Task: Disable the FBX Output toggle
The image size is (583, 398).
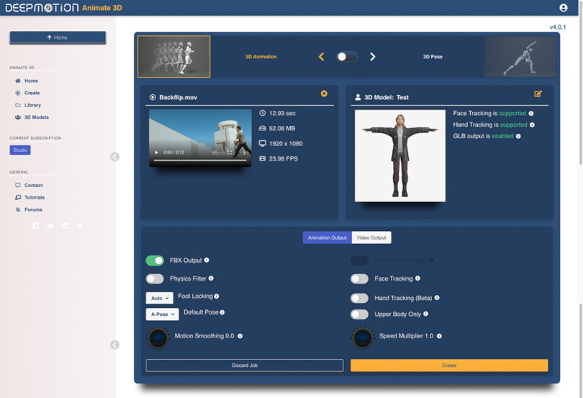Action: 155,261
